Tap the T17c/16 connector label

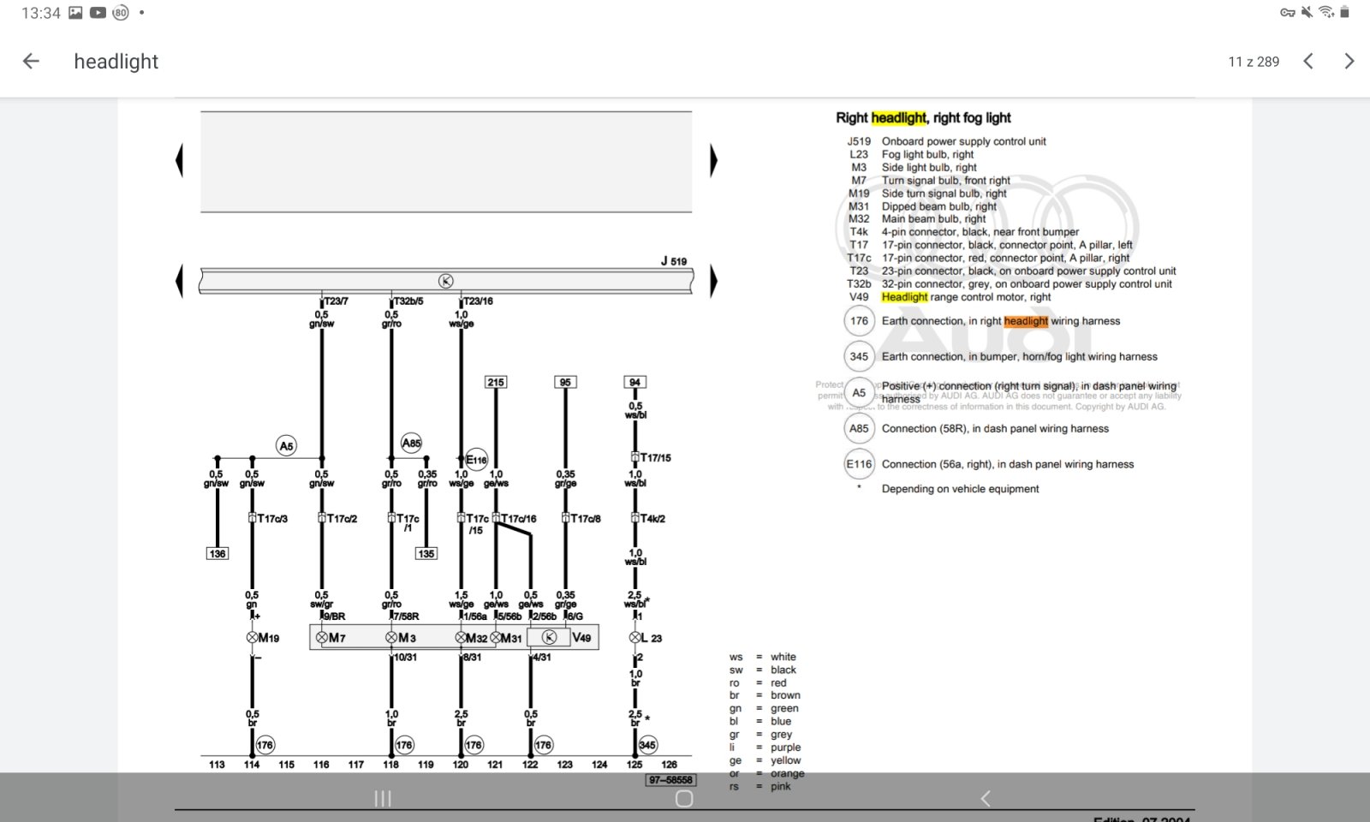(x=519, y=519)
